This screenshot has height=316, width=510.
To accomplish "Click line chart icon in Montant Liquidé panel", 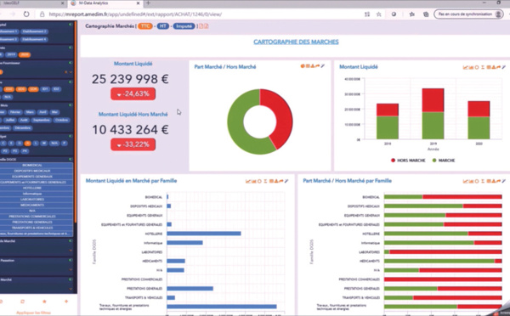I will (465, 67).
